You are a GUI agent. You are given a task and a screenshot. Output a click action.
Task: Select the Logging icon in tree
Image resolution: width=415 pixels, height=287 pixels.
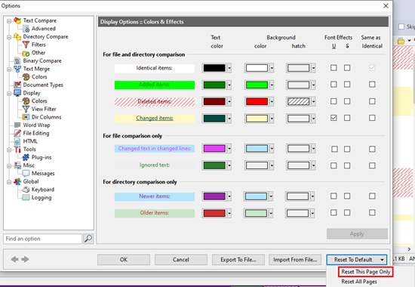pos(26,198)
